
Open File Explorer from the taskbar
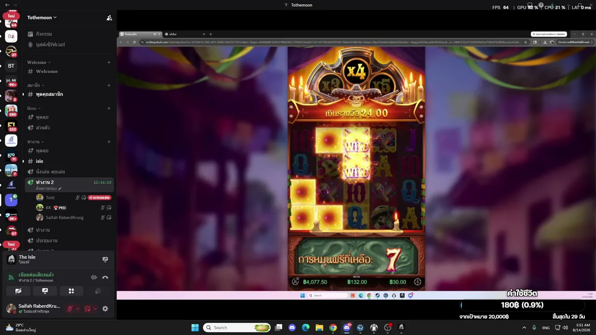pyautogui.click(x=319, y=328)
